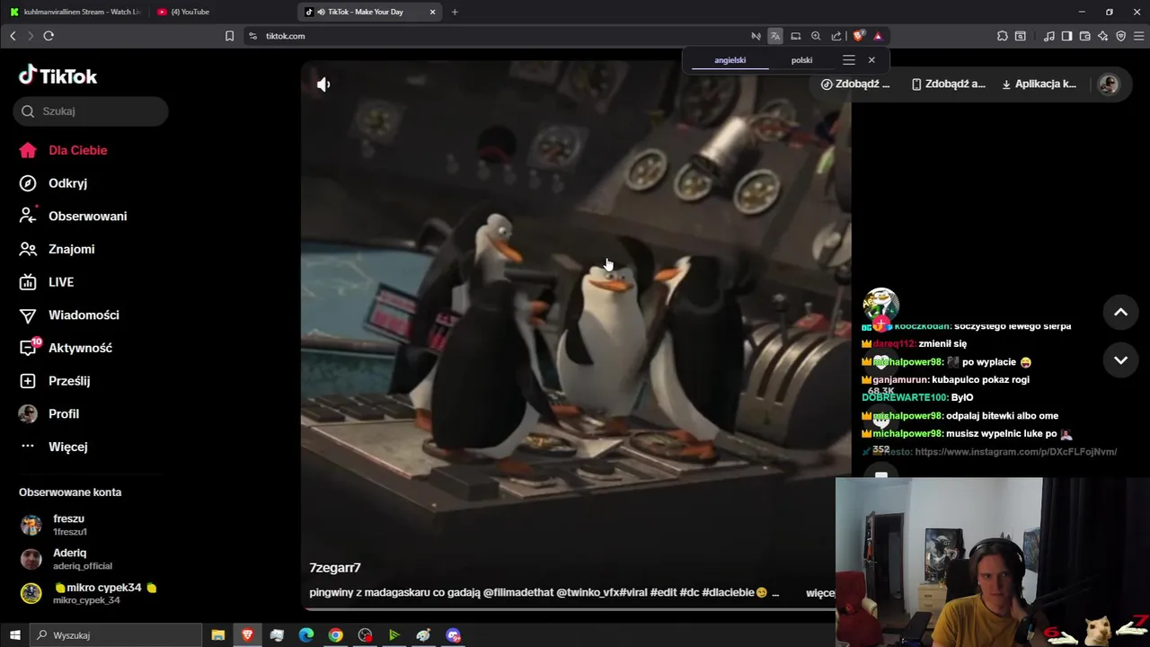The image size is (1150, 647).
Task: Open Wiadomości messages
Action: 70,315
